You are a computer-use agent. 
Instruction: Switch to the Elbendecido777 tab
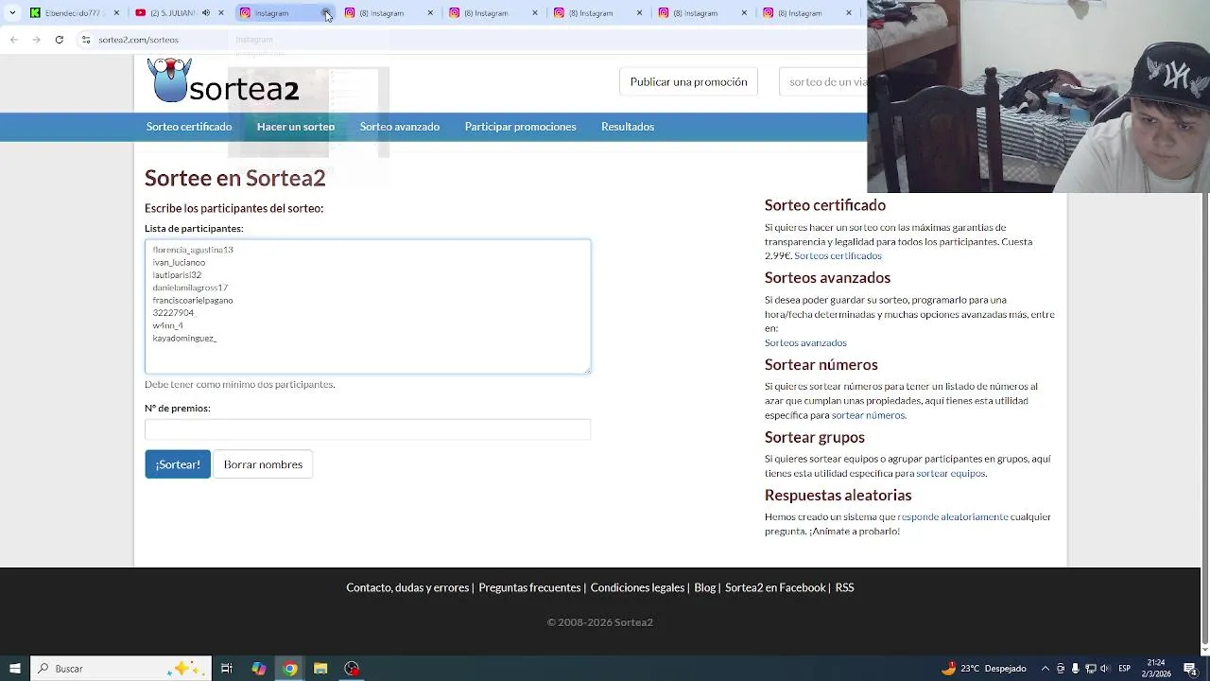pyautogui.click(x=74, y=13)
